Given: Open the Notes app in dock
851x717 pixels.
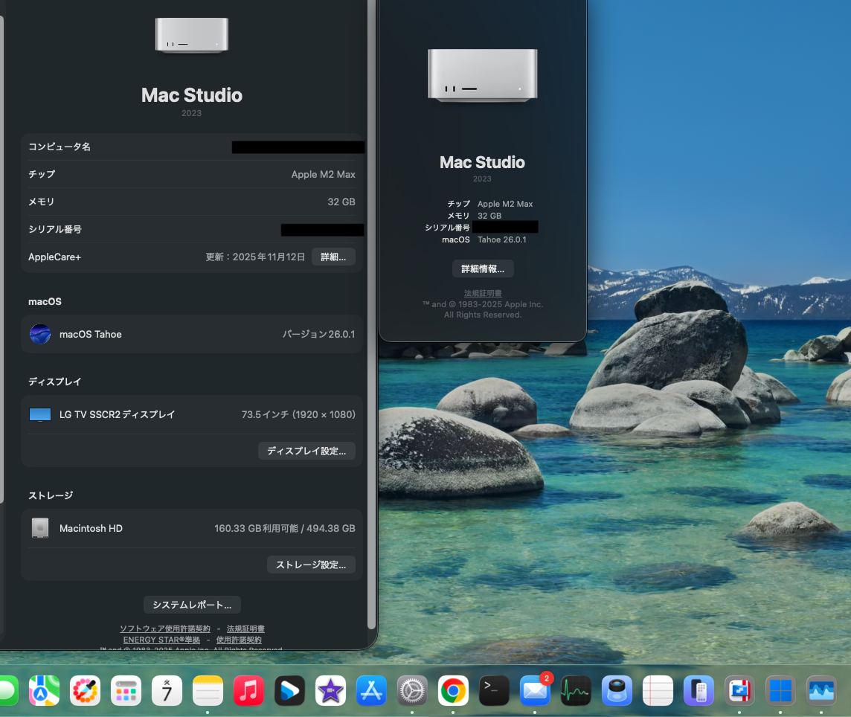Looking at the screenshot, I should tap(208, 691).
